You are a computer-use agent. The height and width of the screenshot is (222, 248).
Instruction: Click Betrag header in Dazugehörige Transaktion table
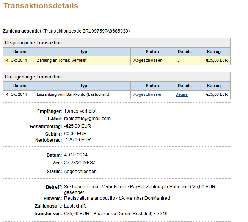point(213,86)
